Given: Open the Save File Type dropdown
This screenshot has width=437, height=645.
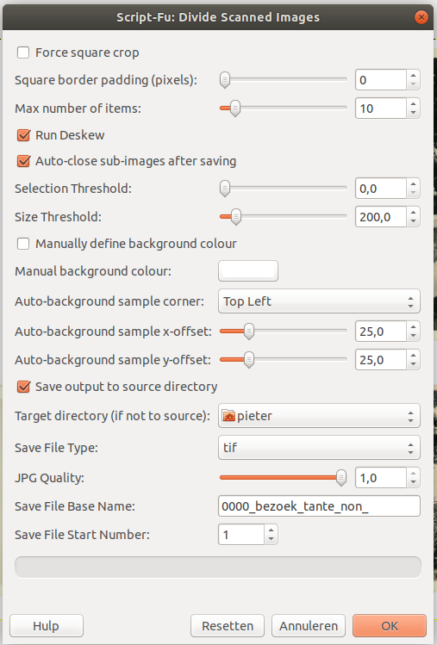Looking at the screenshot, I should pyautogui.click(x=319, y=448).
